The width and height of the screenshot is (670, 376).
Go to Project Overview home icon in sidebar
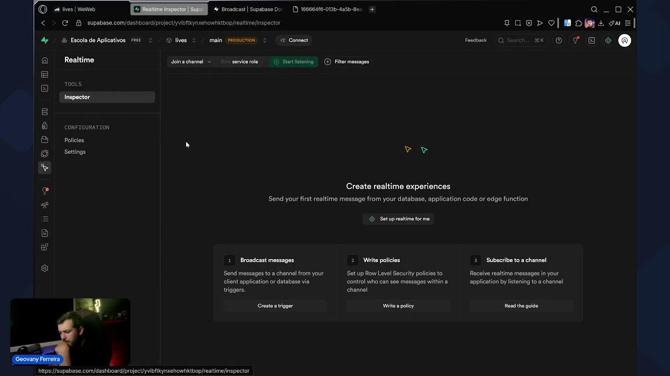[44, 61]
